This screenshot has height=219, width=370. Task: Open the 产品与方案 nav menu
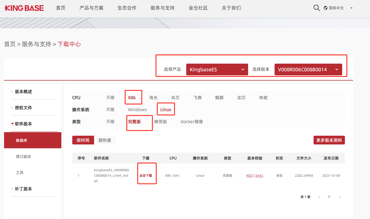coord(92,8)
